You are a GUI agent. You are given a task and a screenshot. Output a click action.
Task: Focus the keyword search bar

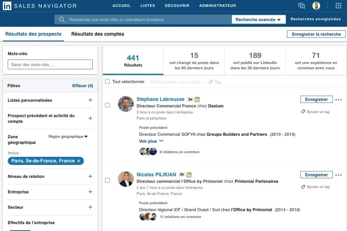pyautogui.click(x=143, y=19)
